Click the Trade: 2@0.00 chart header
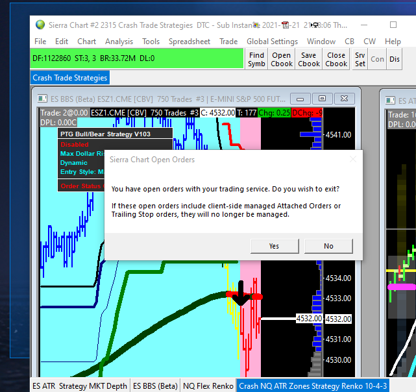Image resolution: width=416 pixels, height=392 pixels. tap(64, 113)
